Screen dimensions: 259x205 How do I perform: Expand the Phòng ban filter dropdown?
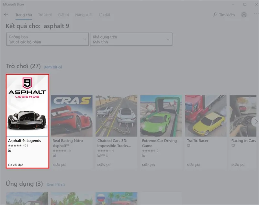pyautogui.click(x=47, y=39)
